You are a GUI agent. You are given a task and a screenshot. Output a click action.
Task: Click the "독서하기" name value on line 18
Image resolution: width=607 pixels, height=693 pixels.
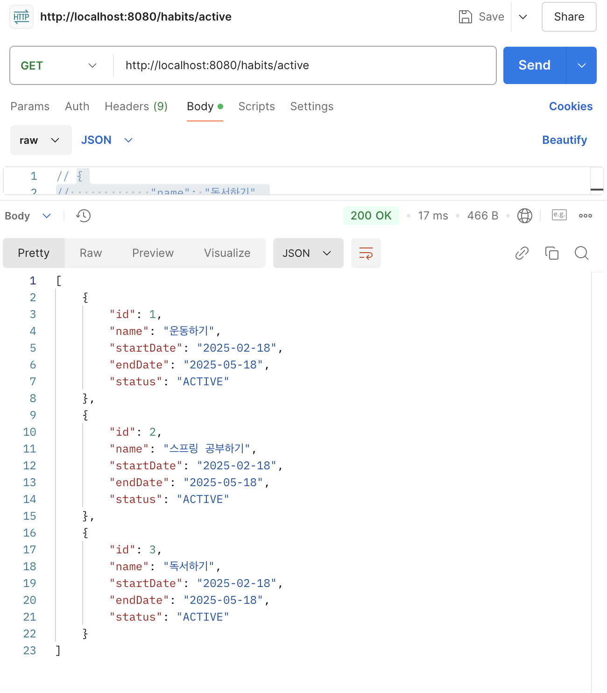[189, 566]
